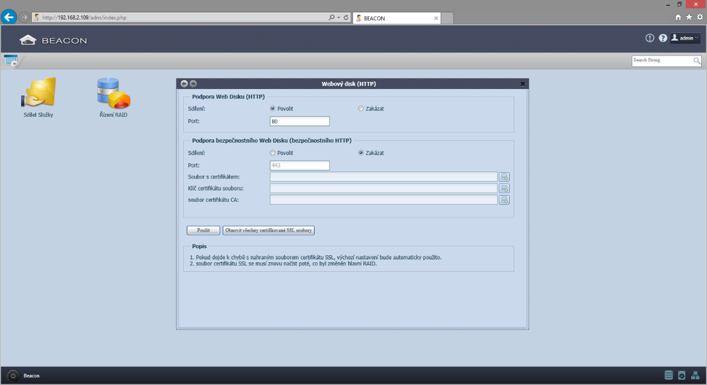Click the control panel icon in toolbar

pos(11,60)
